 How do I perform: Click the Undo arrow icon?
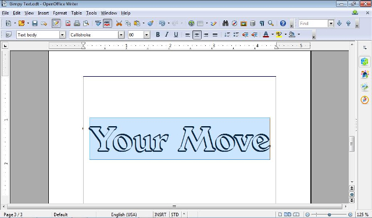tap(162, 23)
